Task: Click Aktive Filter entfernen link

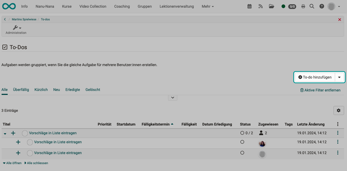Action: pos(320,90)
